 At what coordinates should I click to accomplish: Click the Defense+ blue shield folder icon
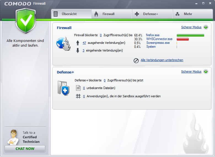coord(63,88)
